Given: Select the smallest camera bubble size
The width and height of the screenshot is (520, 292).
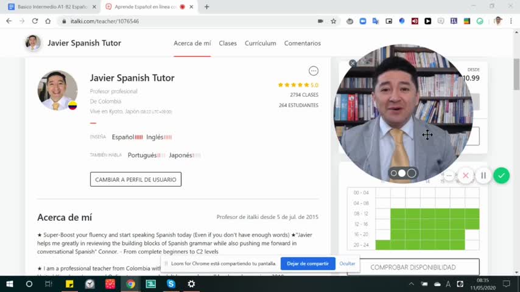Looking at the screenshot, I should [393, 173].
